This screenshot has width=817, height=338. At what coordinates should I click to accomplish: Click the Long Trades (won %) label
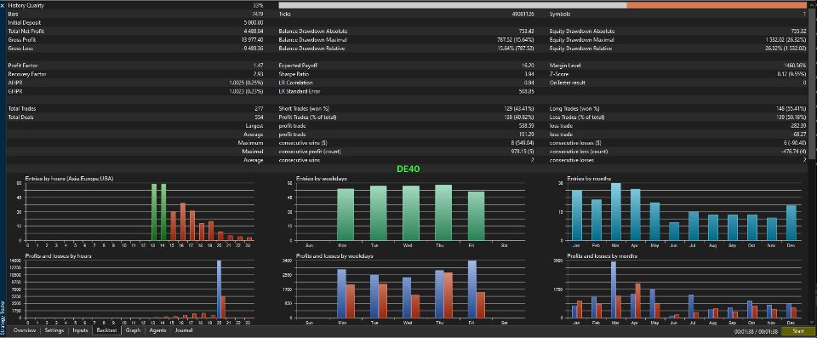pos(574,108)
